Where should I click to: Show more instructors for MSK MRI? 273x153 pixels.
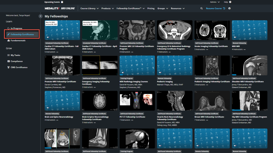(x=244, y=50)
